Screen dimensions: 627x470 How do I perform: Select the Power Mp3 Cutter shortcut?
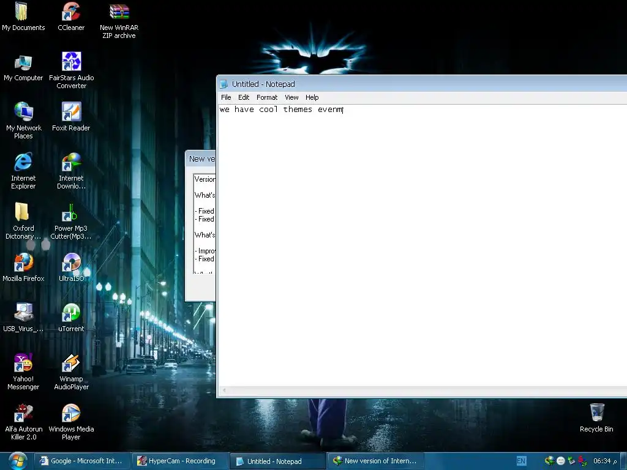tap(71, 220)
